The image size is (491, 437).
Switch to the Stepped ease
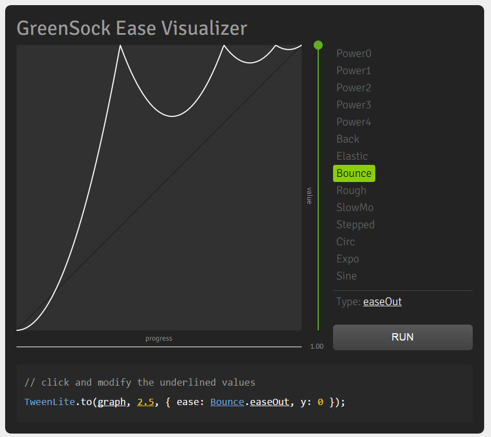[355, 225]
